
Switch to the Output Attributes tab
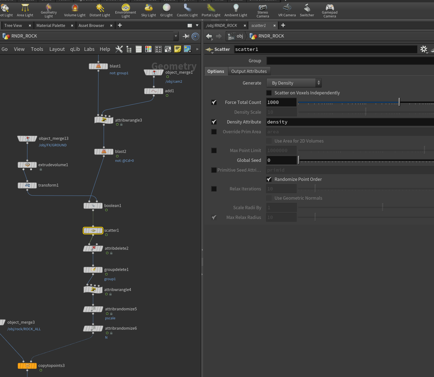pos(249,71)
